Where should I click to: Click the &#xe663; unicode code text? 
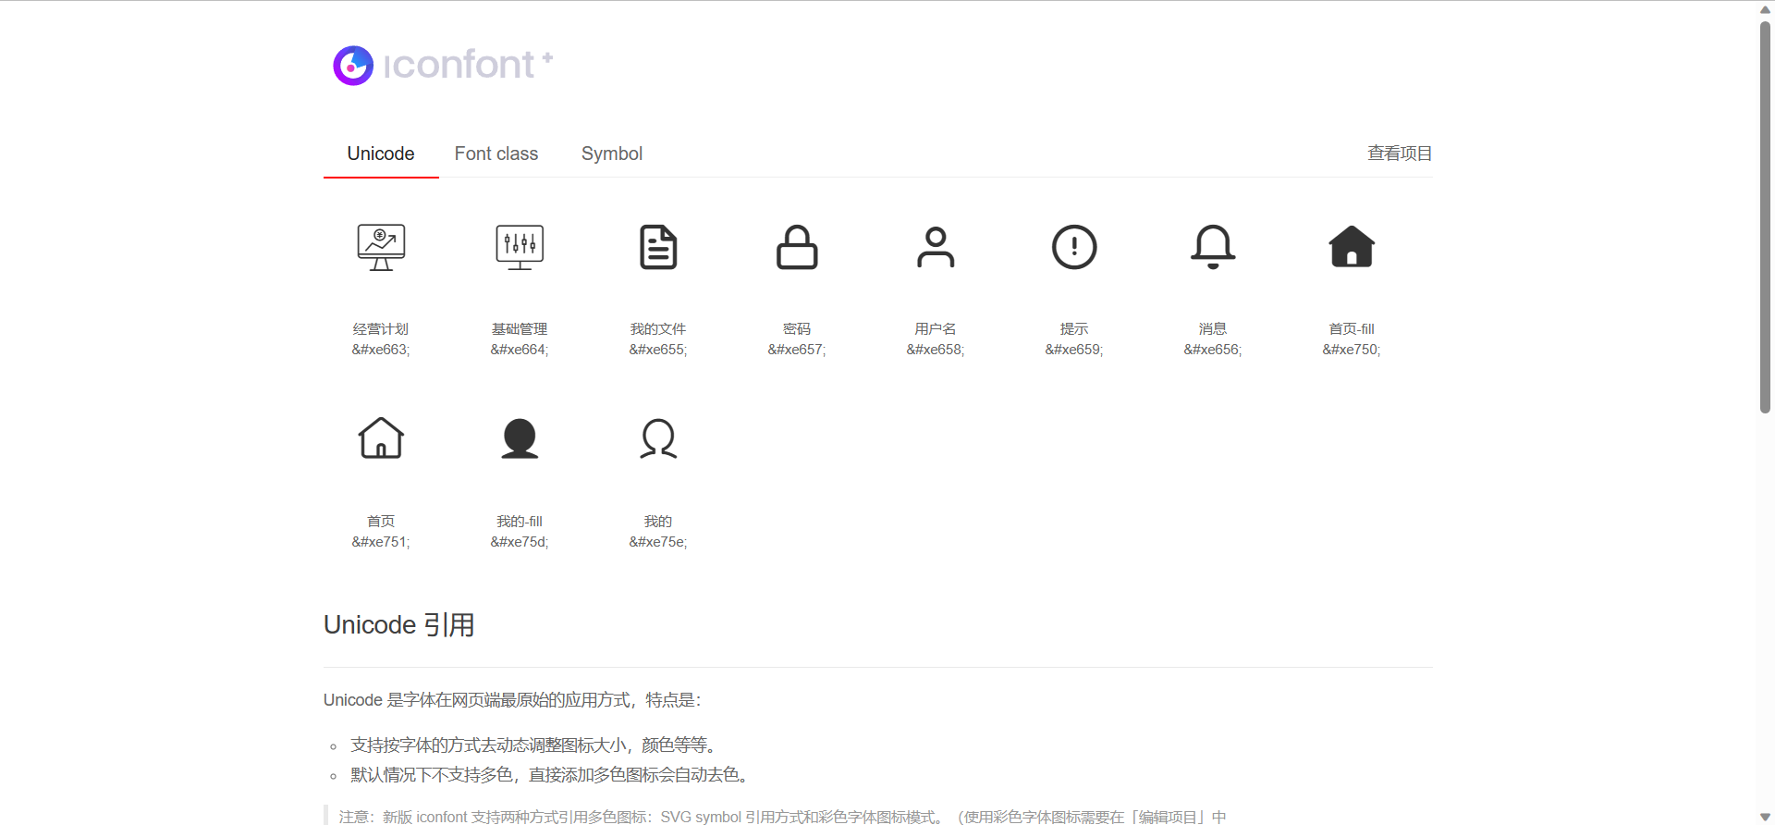tap(381, 350)
